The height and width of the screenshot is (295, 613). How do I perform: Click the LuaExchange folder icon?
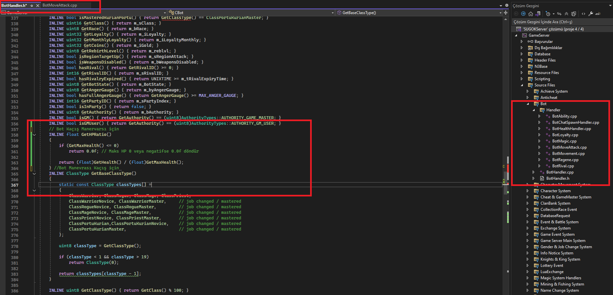tap(536, 272)
